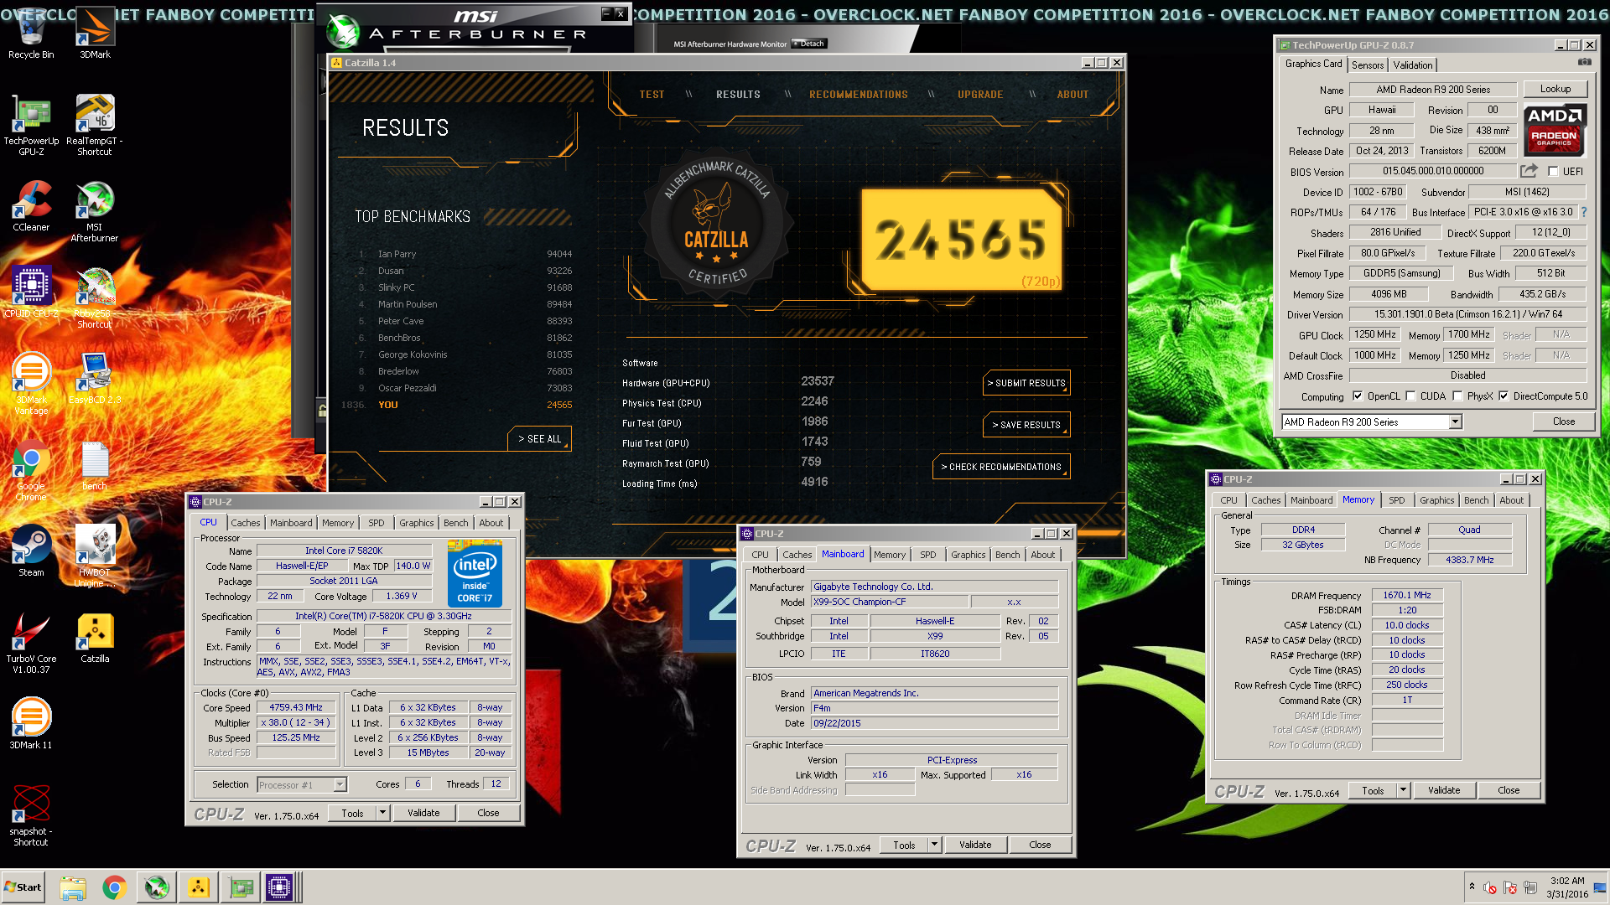
Task: Toggle the PhysX checkbox in GPU-Z
Action: pos(1457,396)
